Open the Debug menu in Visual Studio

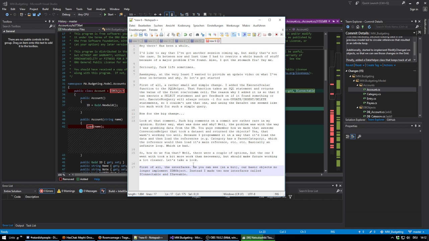[x=57, y=9]
